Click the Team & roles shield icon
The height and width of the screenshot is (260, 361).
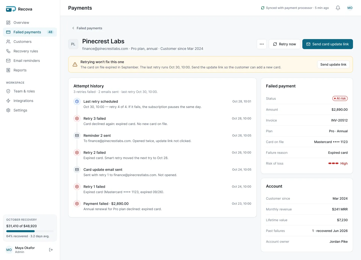[8, 91]
